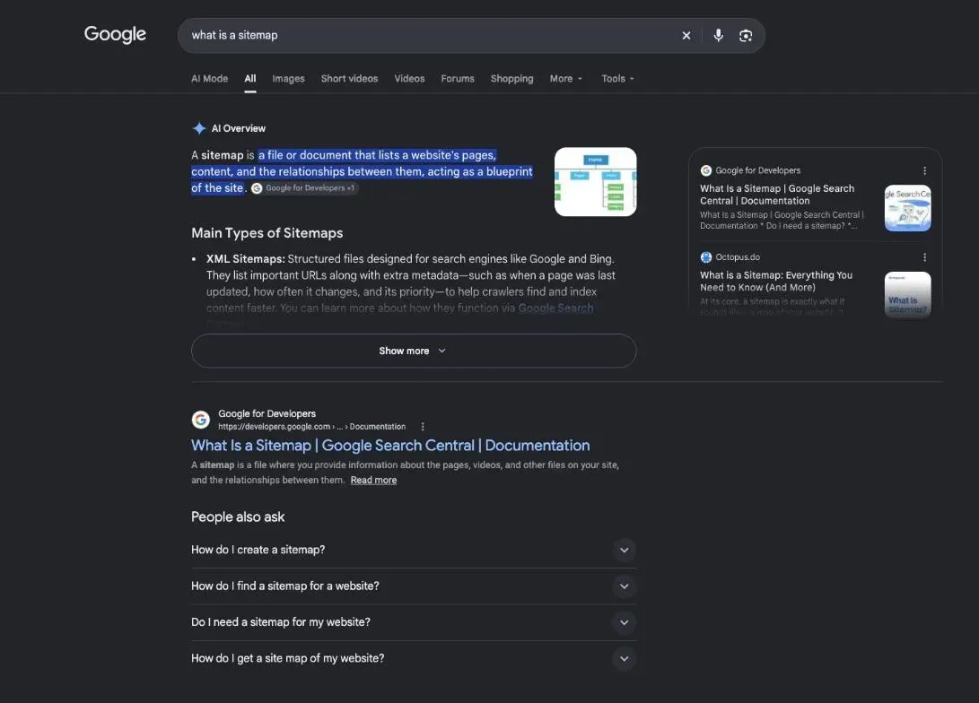The width and height of the screenshot is (979, 703).
Task: Click the Google logo
Action: [115, 34]
